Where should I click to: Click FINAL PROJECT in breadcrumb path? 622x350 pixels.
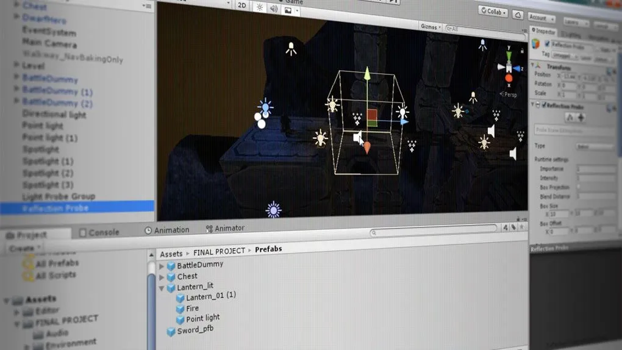(x=219, y=252)
